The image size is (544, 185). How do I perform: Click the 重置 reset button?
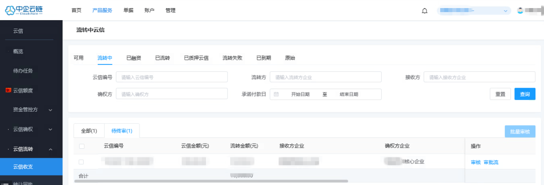point(500,94)
